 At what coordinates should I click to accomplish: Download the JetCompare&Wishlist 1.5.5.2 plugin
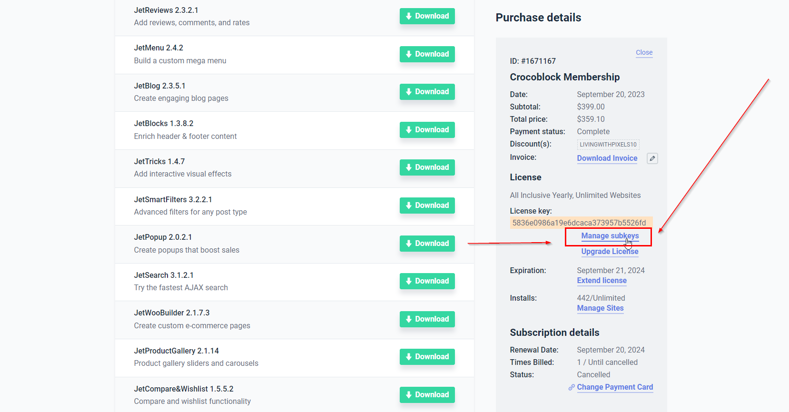[427, 395]
